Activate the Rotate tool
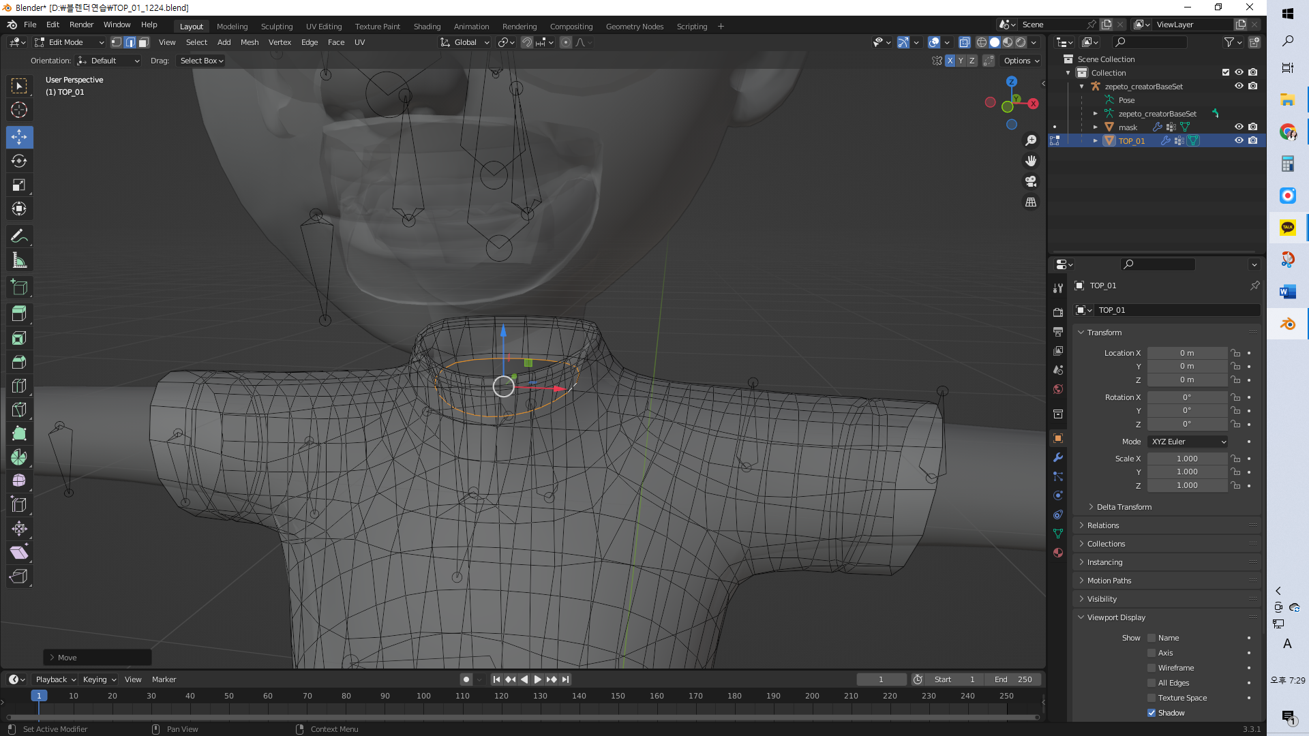 tap(19, 161)
